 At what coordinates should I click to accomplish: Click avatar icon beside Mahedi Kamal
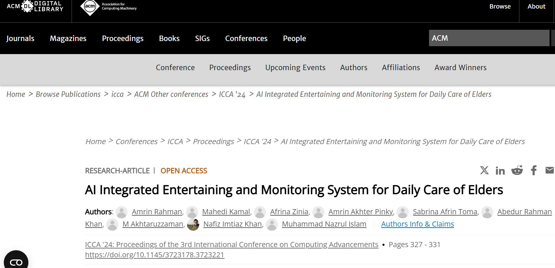[192, 212]
